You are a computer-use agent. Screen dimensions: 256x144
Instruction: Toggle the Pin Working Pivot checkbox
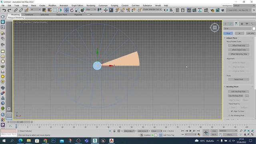tap(229, 116)
